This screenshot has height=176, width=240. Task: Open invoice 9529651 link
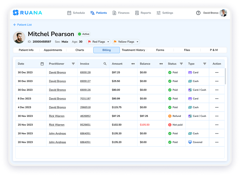[x=85, y=125]
